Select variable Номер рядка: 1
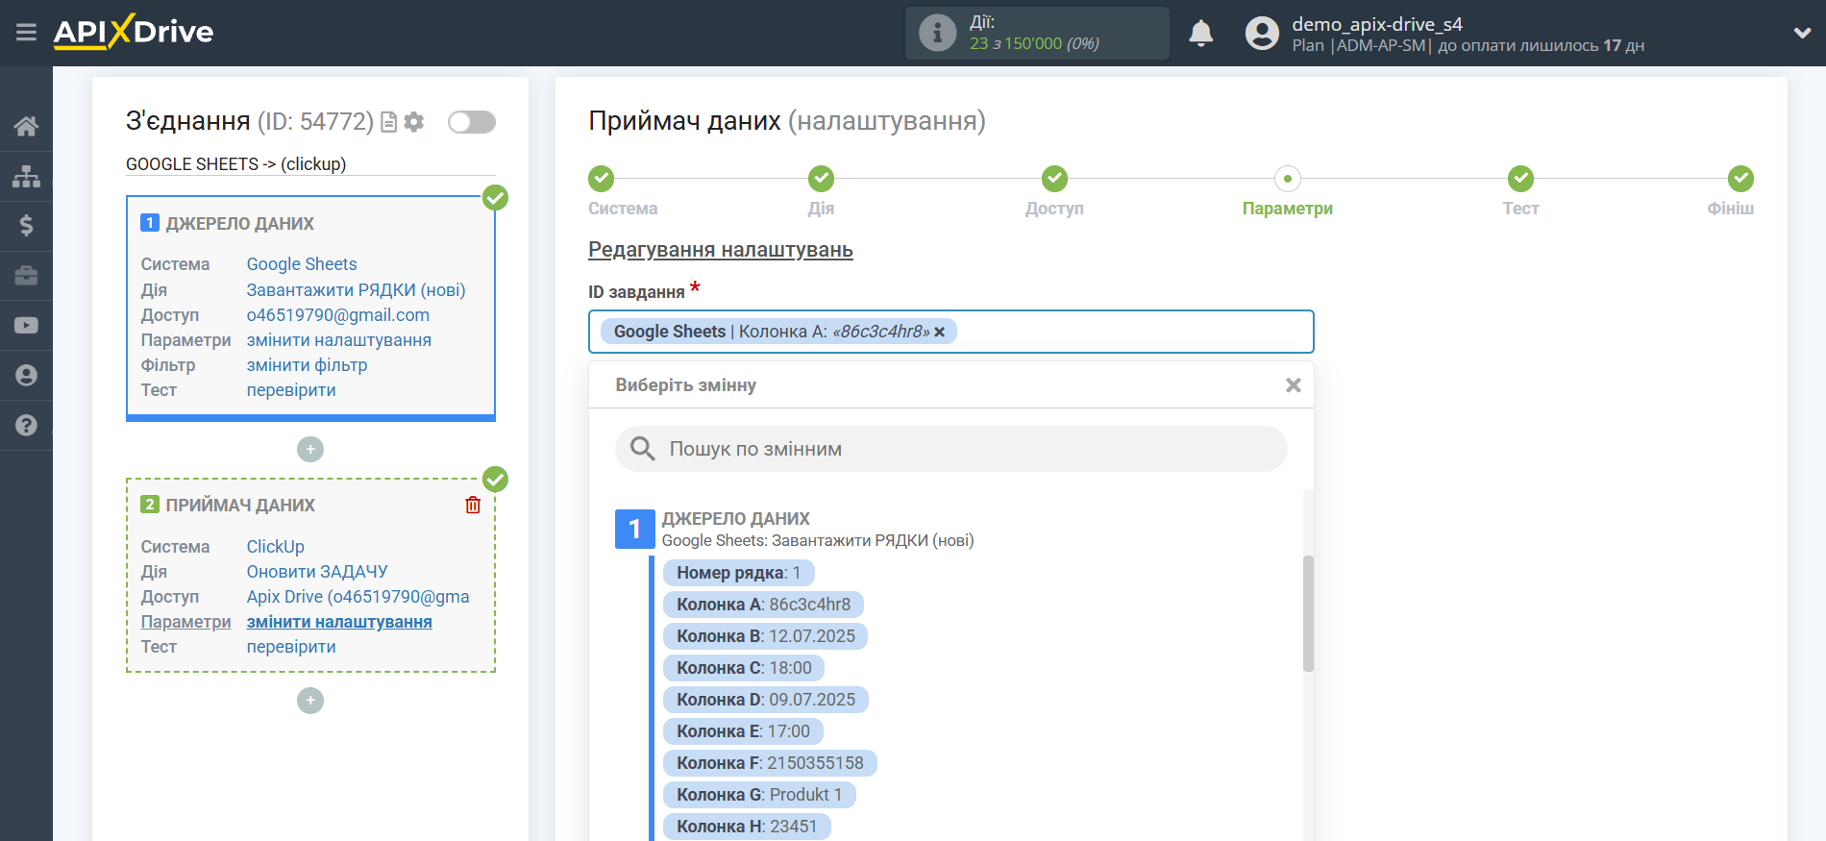The height and width of the screenshot is (841, 1826). point(738,573)
